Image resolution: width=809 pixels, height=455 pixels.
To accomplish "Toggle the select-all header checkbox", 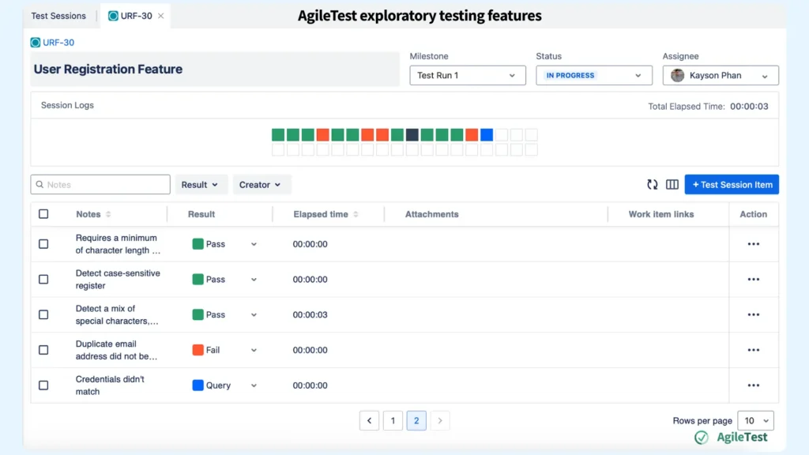I will (43, 213).
